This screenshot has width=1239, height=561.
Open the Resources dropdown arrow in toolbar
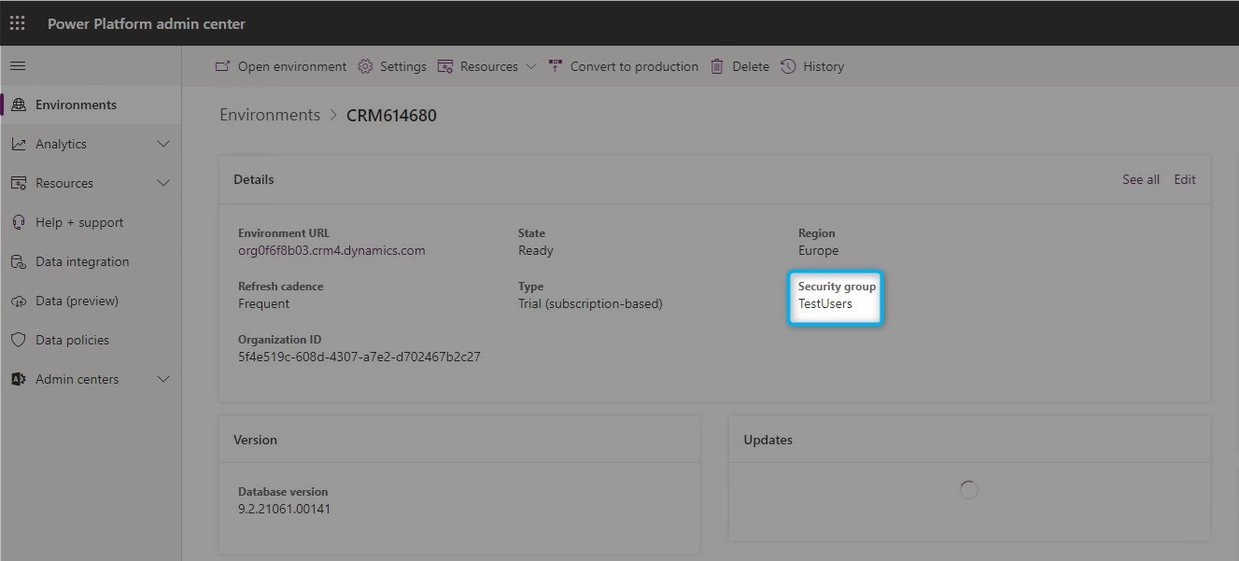click(531, 66)
